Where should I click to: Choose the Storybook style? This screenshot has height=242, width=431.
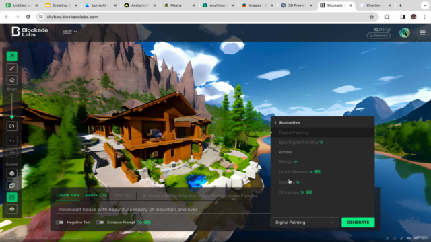click(x=323, y=192)
